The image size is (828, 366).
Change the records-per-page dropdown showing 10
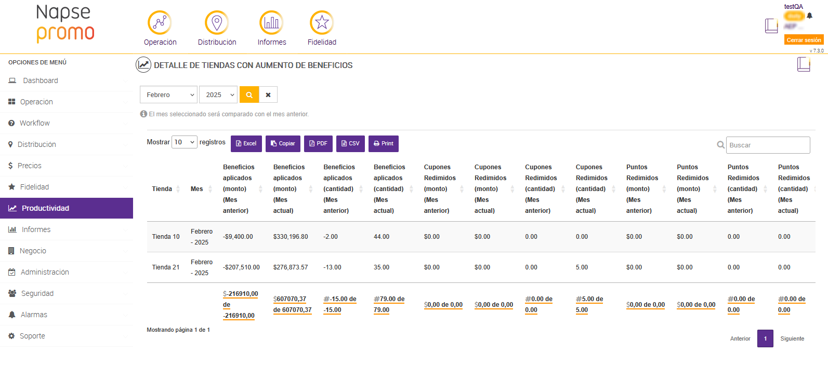(185, 142)
